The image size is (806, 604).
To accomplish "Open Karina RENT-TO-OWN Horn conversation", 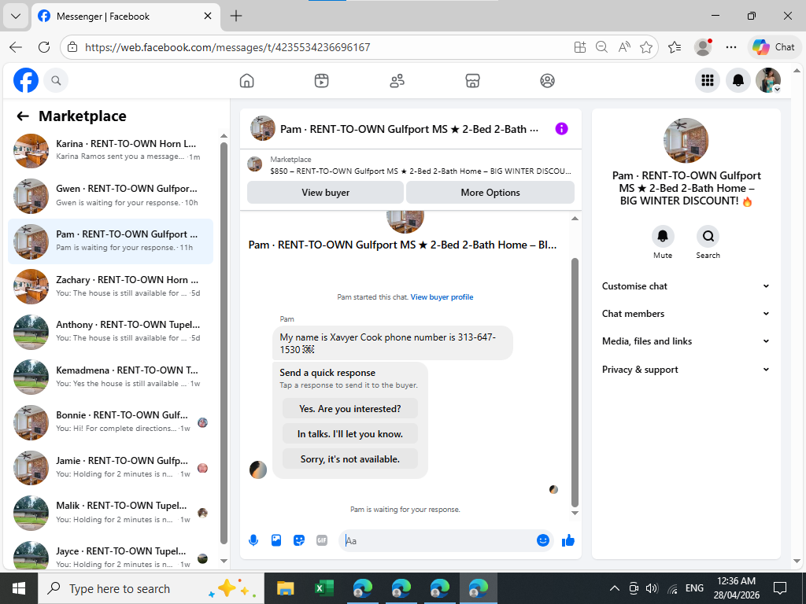I will [x=110, y=150].
